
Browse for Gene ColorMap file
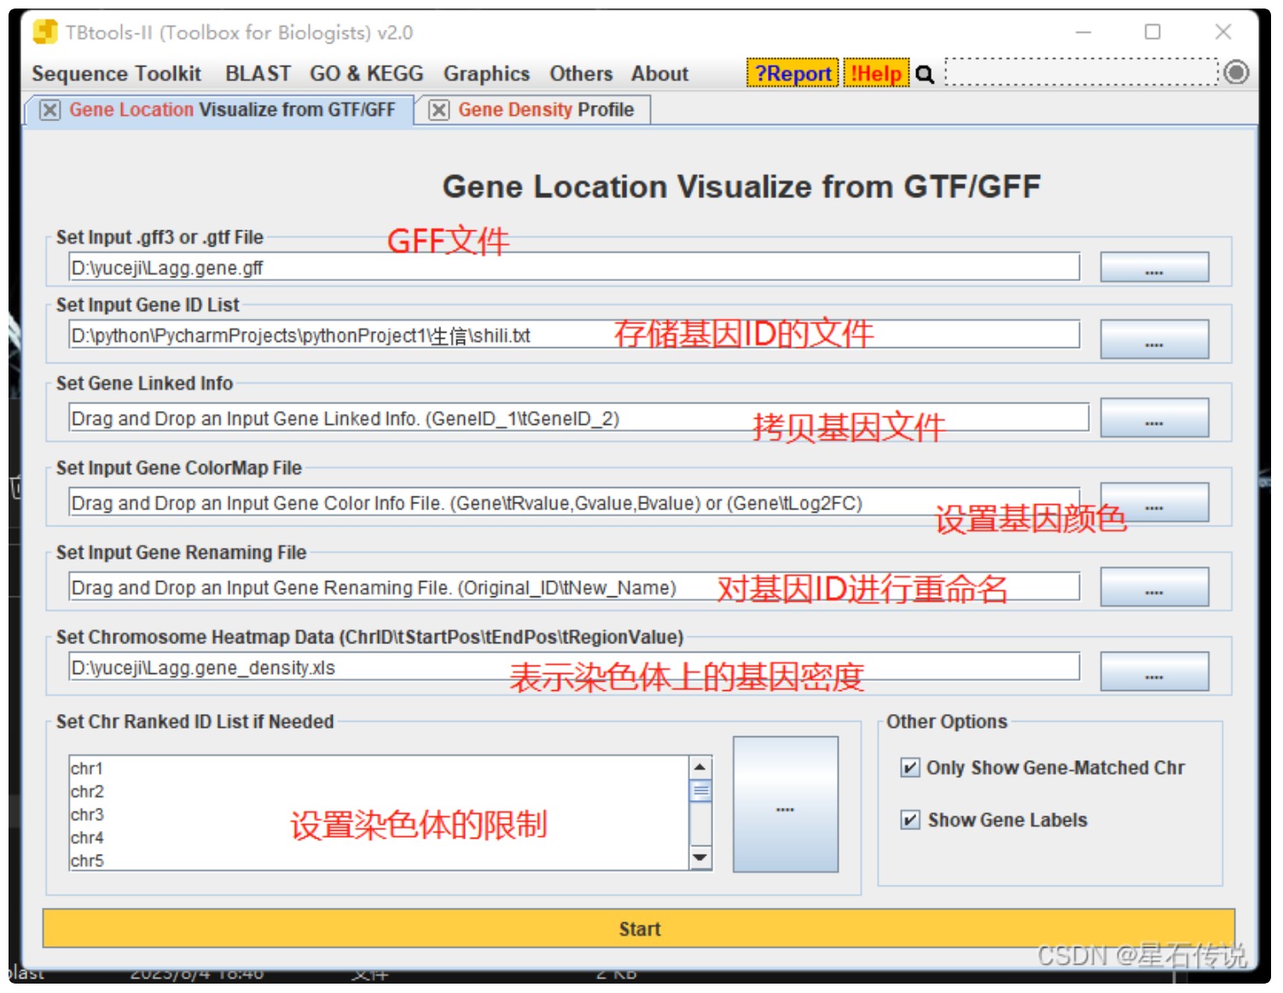(1154, 502)
